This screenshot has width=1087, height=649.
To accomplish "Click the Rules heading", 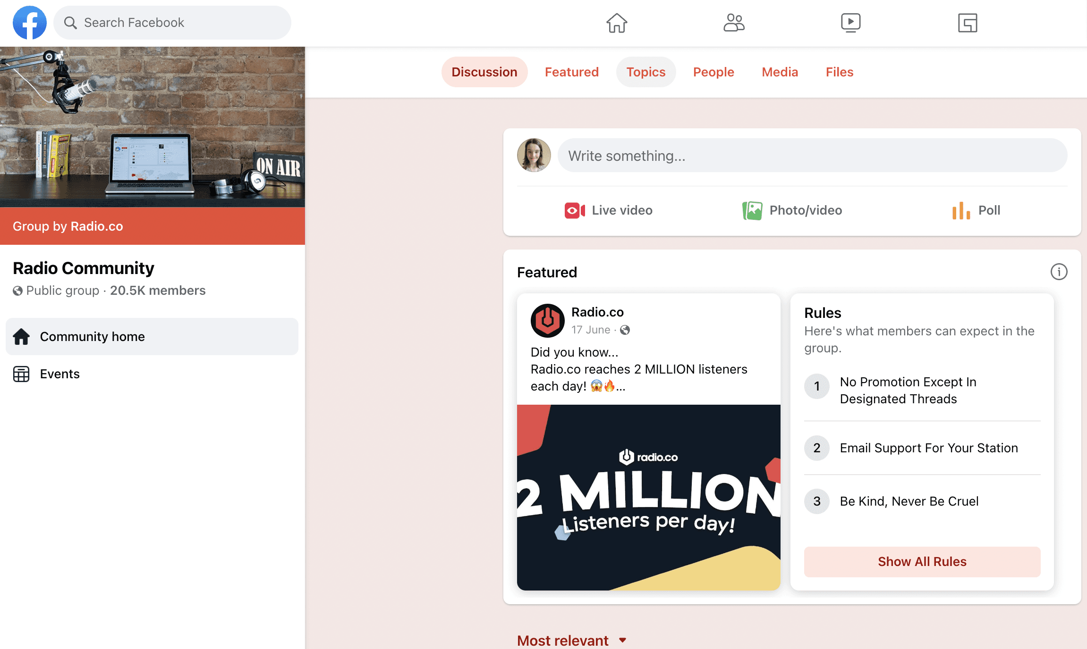I will [823, 313].
